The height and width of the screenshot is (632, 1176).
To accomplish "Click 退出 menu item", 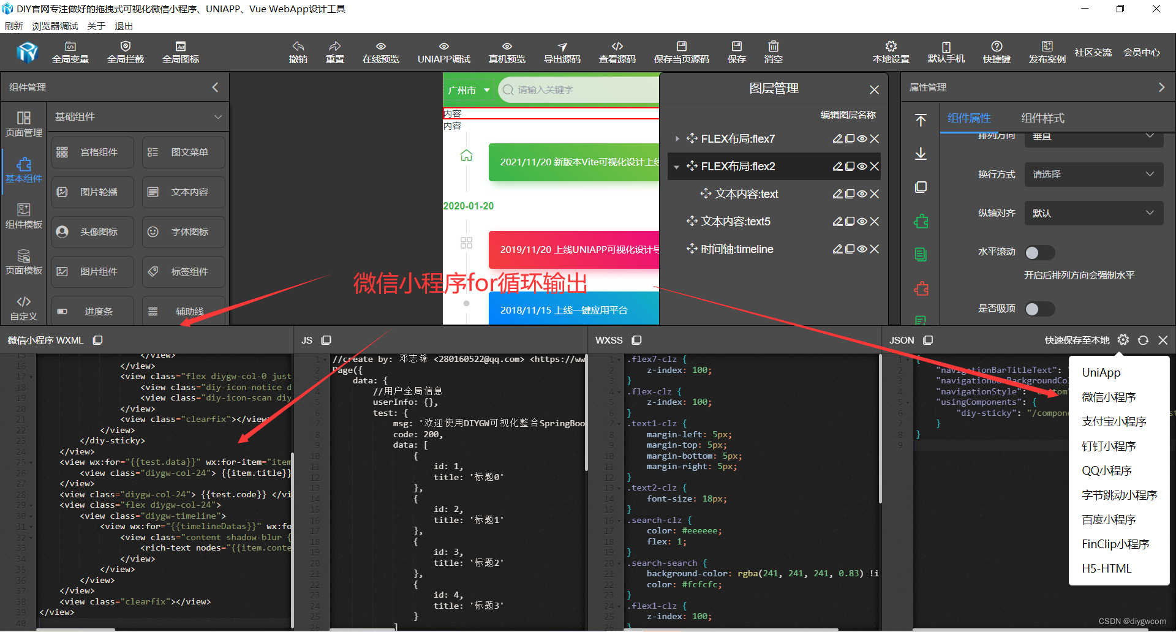I will (124, 26).
